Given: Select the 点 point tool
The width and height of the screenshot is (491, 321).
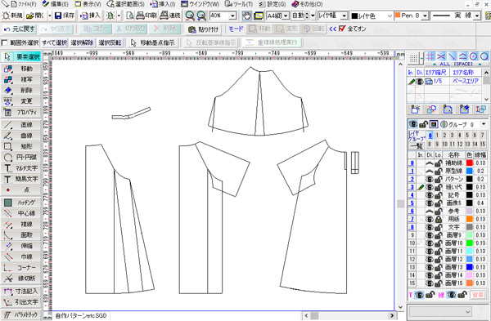Looking at the screenshot, I should (x=21, y=189).
